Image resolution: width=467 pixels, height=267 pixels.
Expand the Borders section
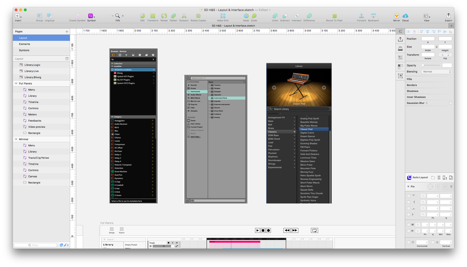coord(412,85)
